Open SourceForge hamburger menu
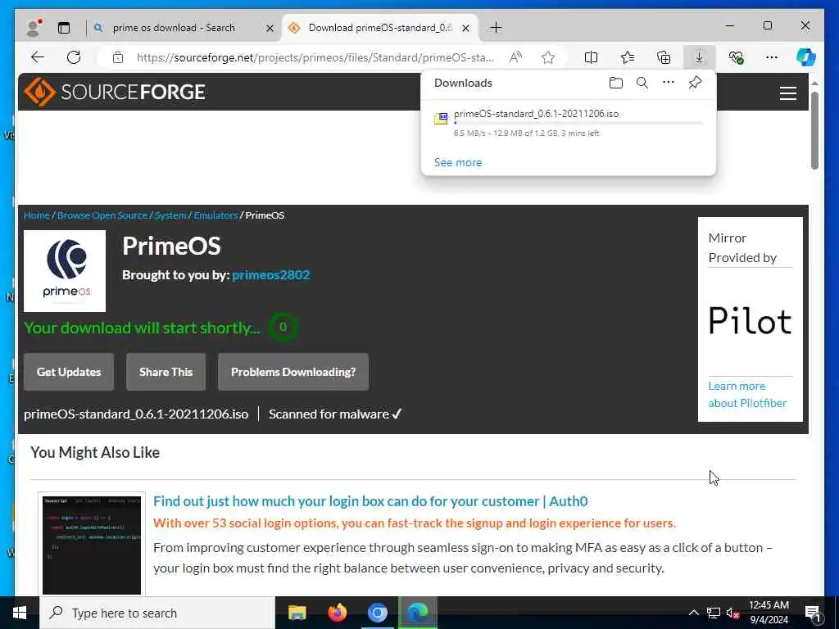This screenshot has width=839, height=629. point(787,93)
